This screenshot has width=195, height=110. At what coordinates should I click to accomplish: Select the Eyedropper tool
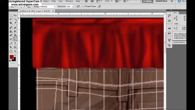click(x=15, y=23)
